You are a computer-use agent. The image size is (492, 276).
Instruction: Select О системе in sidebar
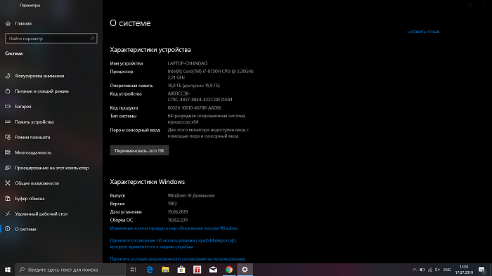point(20,229)
